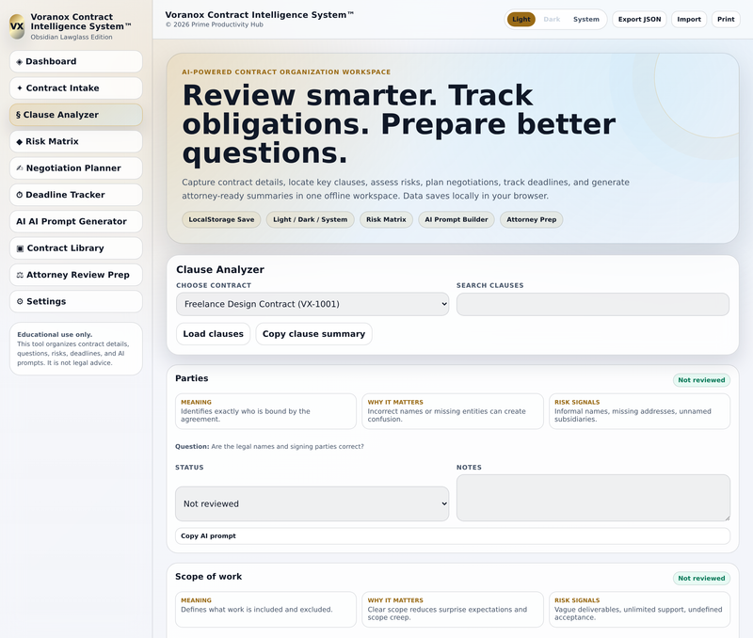Screen dimensions: 753x638
Task: Click the Deadline Tracker clock icon
Action: [x=19, y=195]
